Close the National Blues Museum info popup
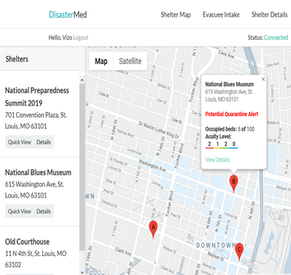 point(263,79)
